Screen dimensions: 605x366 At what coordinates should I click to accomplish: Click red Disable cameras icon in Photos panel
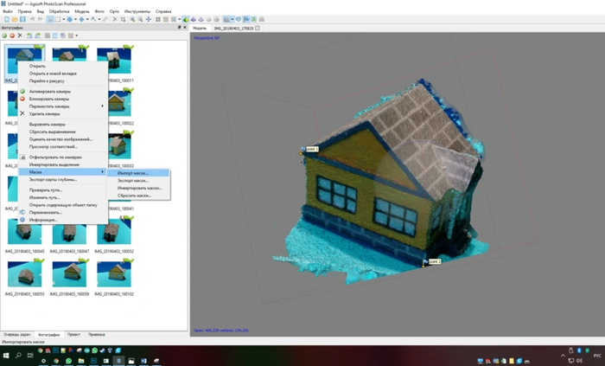[x=12, y=35]
